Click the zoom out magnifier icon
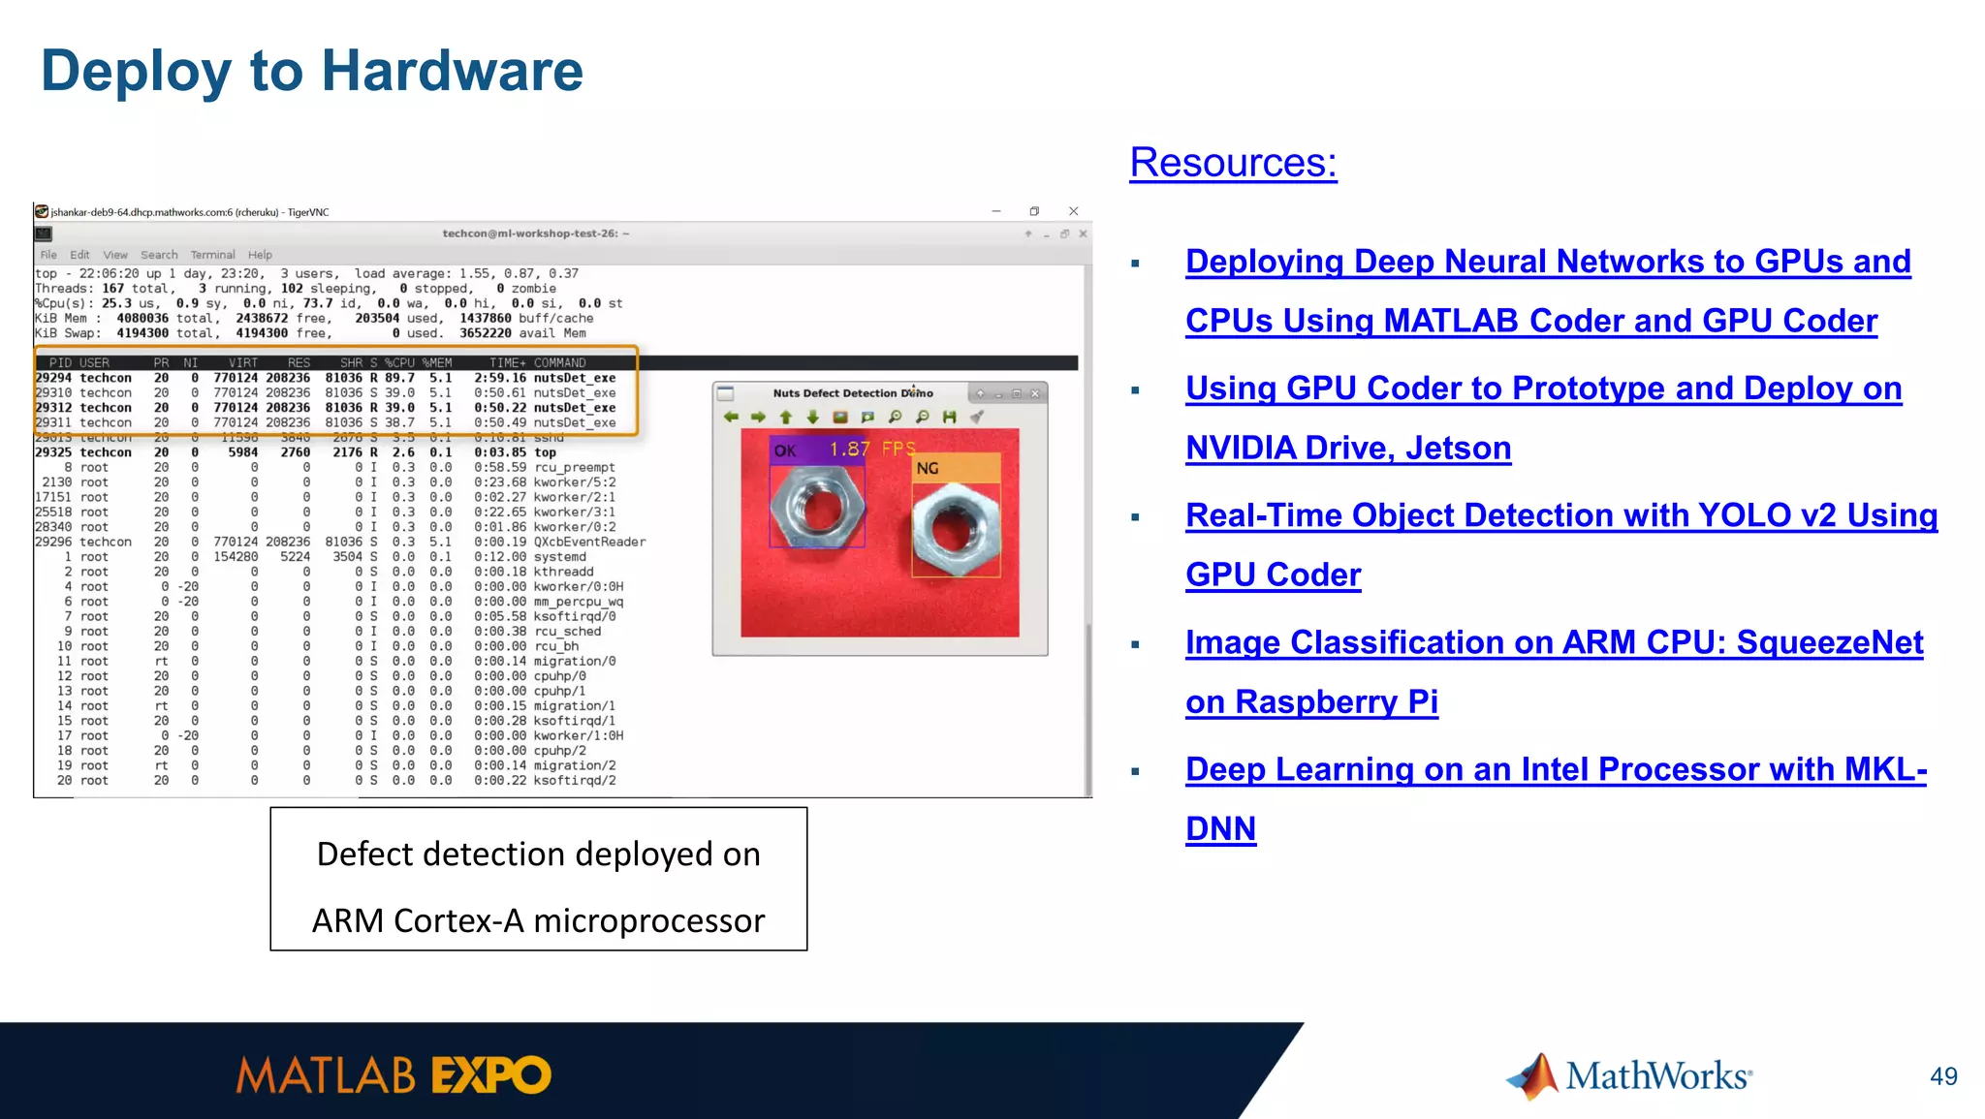The image size is (1985, 1119). (923, 417)
